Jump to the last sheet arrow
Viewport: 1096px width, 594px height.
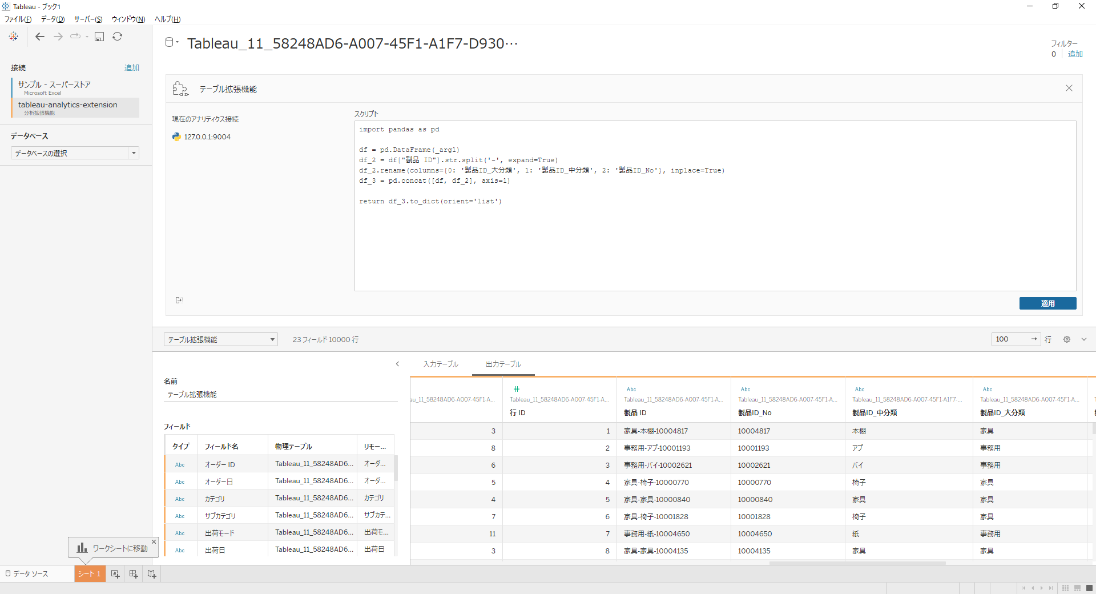coord(1051,588)
